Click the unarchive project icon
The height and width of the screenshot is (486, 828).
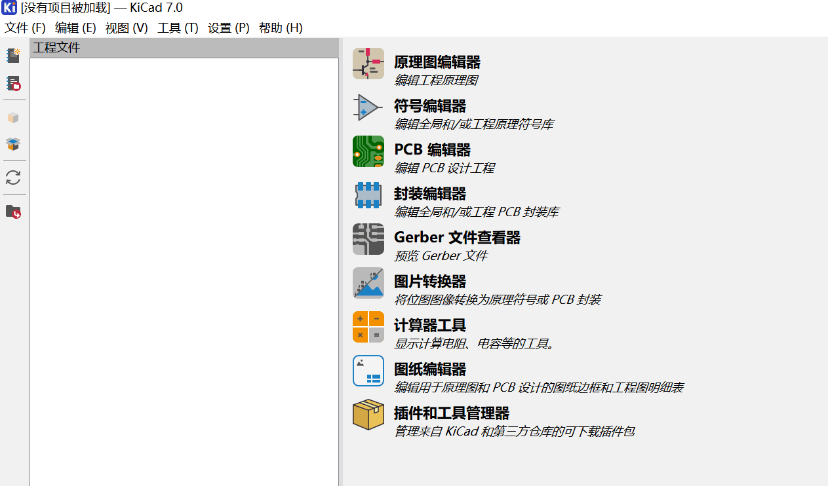click(13, 144)
